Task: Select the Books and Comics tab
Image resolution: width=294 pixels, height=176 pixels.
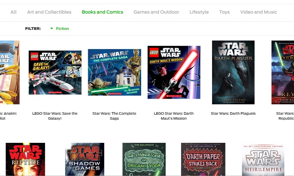Action: coord(102,12)
